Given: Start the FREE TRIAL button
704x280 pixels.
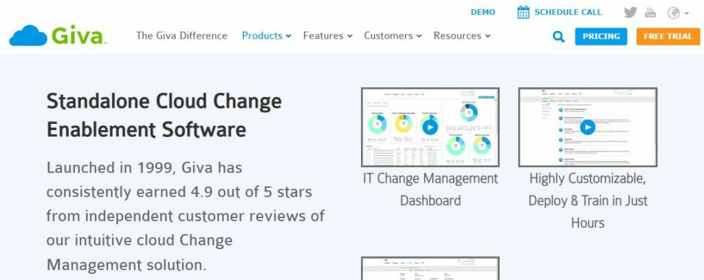Looking at the screenshot, I should click(668, 36).
